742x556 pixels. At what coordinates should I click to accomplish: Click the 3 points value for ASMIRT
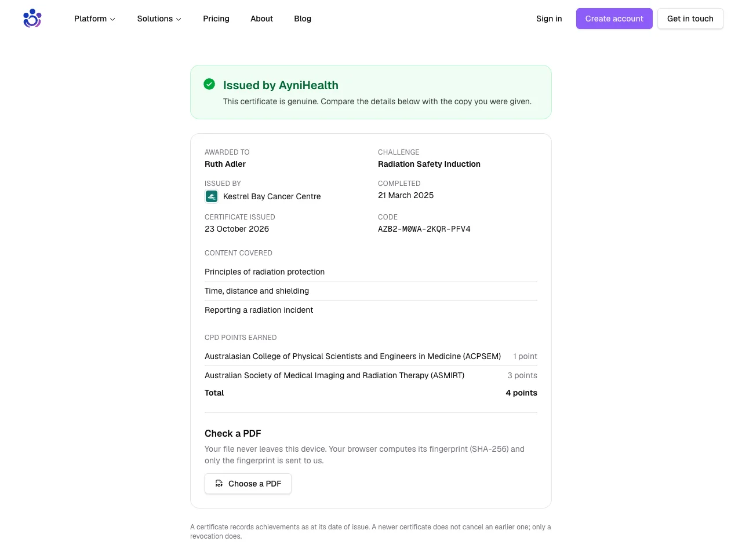click(x=522, y=375)
